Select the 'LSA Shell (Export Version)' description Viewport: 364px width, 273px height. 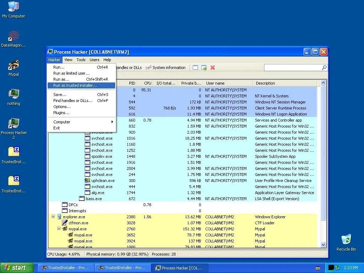[277, 198]
